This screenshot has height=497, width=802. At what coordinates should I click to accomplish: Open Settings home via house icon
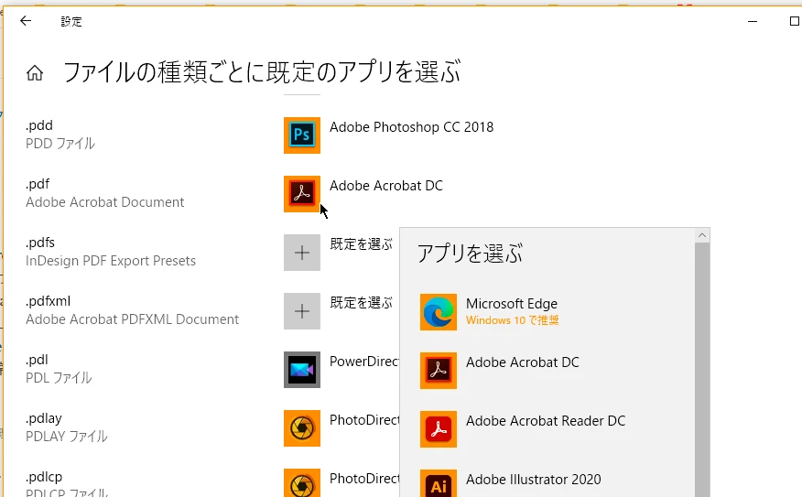pyautogui.click(x=35, y=73)
